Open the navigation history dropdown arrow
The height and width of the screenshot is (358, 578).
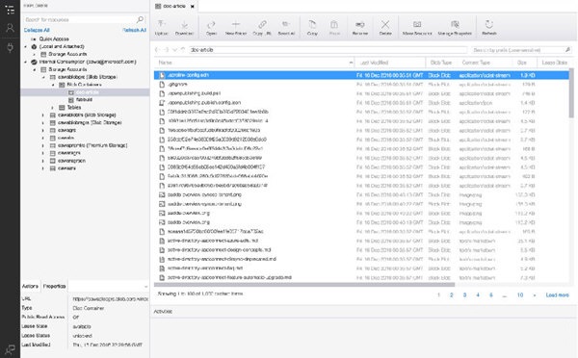pos(174,50)
